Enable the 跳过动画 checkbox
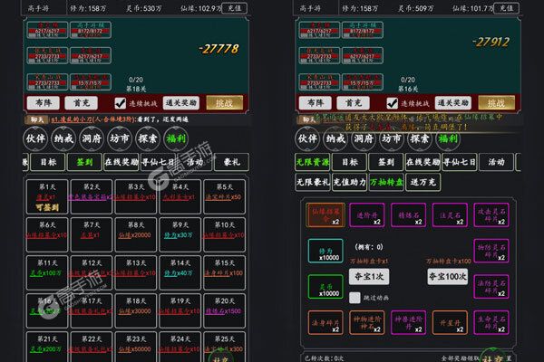 pos(355,298)
